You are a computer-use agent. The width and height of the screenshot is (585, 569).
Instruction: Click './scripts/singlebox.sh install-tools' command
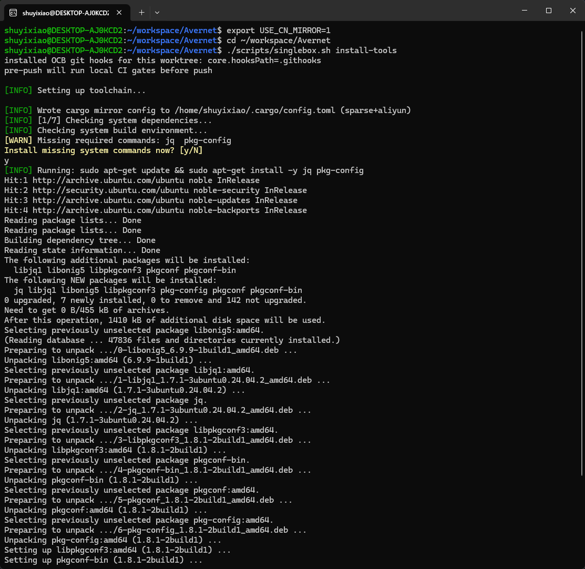[312, 50]
